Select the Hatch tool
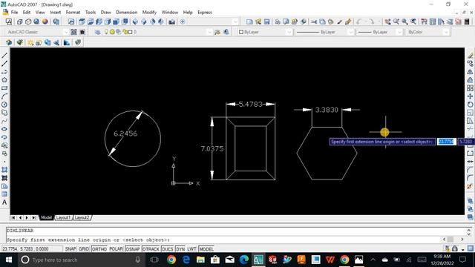475x267 pixels. [x=4, y=170]
